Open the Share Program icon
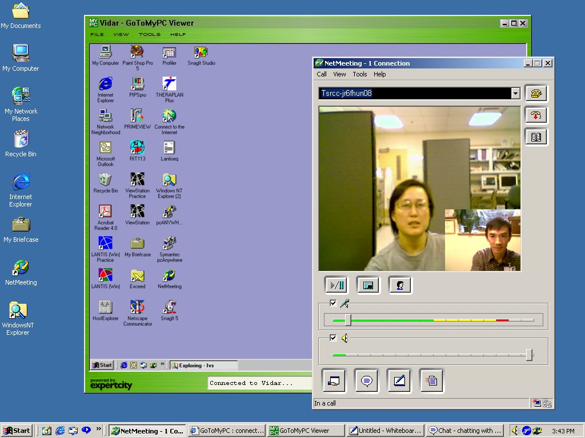The image size is (585, 438). (x=334, y=380)
